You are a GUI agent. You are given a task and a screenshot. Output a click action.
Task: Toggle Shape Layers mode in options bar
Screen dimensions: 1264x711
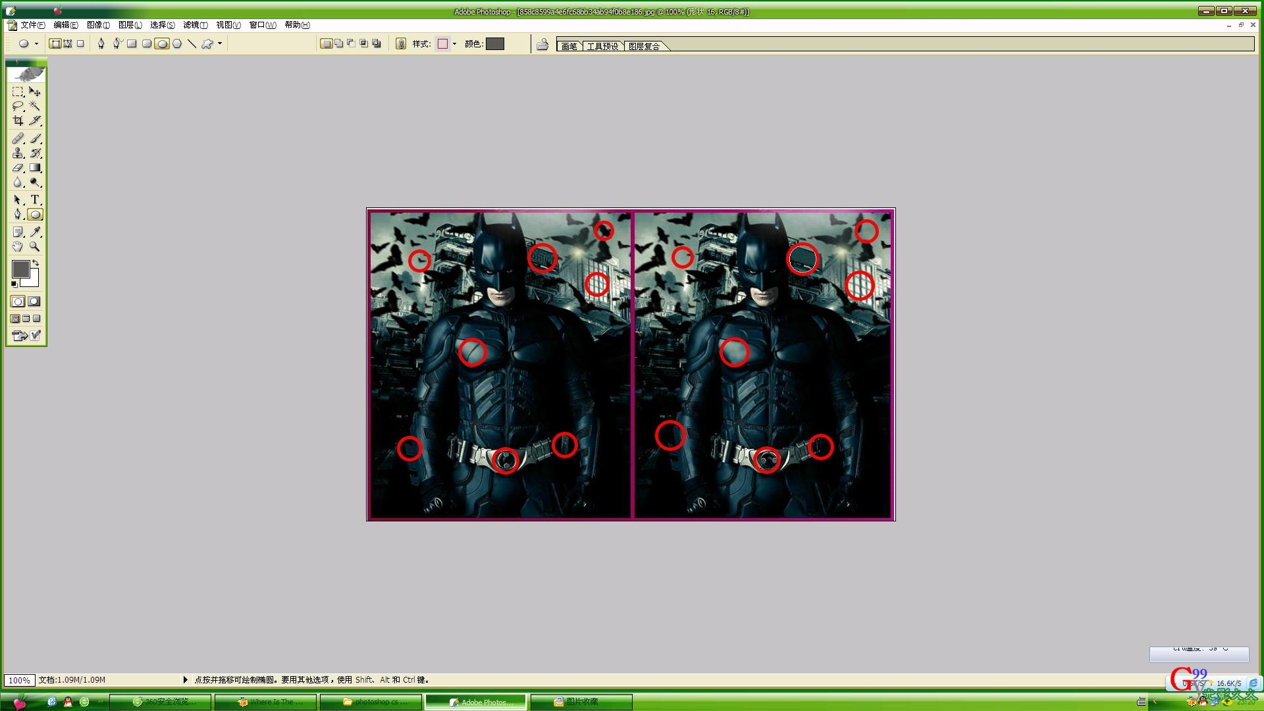click(x=56, y=43)
